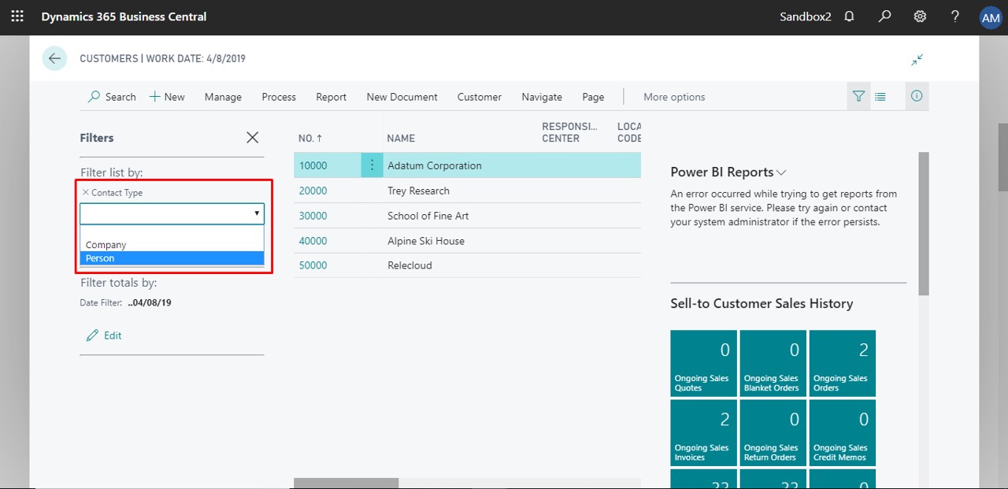Switch the list view layout icon
Image resolution: width=1008 pixels, height=489 pixels.
click(880, 96)
